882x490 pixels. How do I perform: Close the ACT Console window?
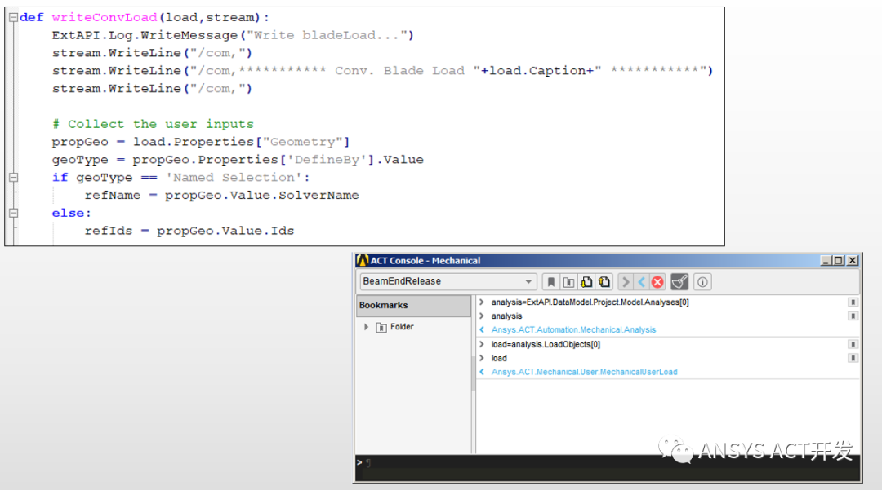pos(853,260)
